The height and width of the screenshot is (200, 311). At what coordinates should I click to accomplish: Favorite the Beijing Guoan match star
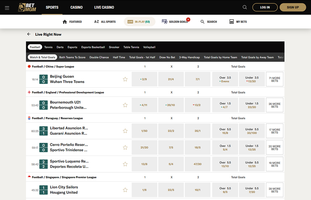[x=125, y=79]
